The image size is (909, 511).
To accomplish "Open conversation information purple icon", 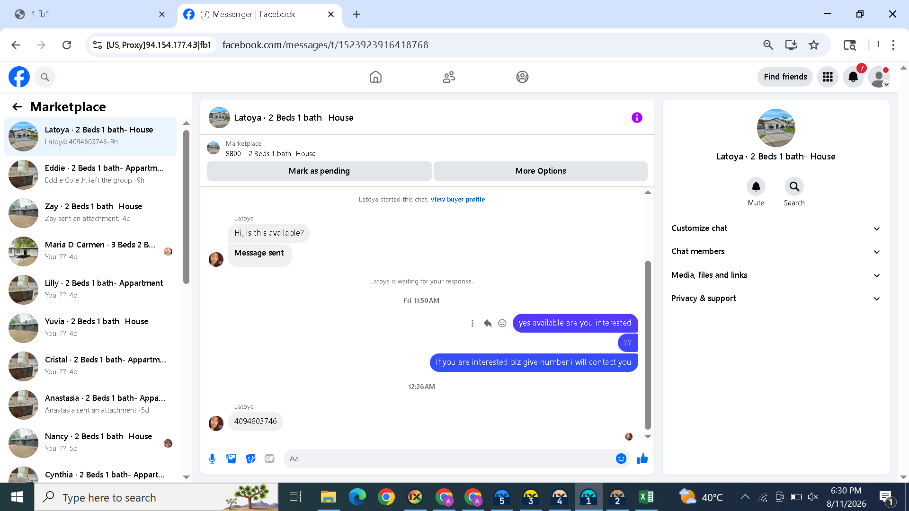I will (x=637, y=117).
